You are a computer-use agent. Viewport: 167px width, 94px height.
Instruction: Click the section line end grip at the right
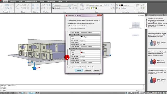(x=110, y=55)
